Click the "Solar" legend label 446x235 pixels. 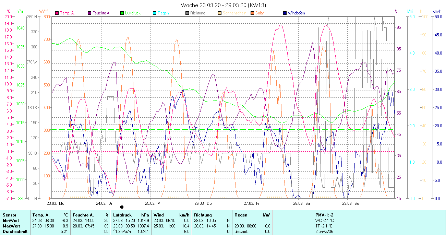pyautogui.click(x=260, y=13)
